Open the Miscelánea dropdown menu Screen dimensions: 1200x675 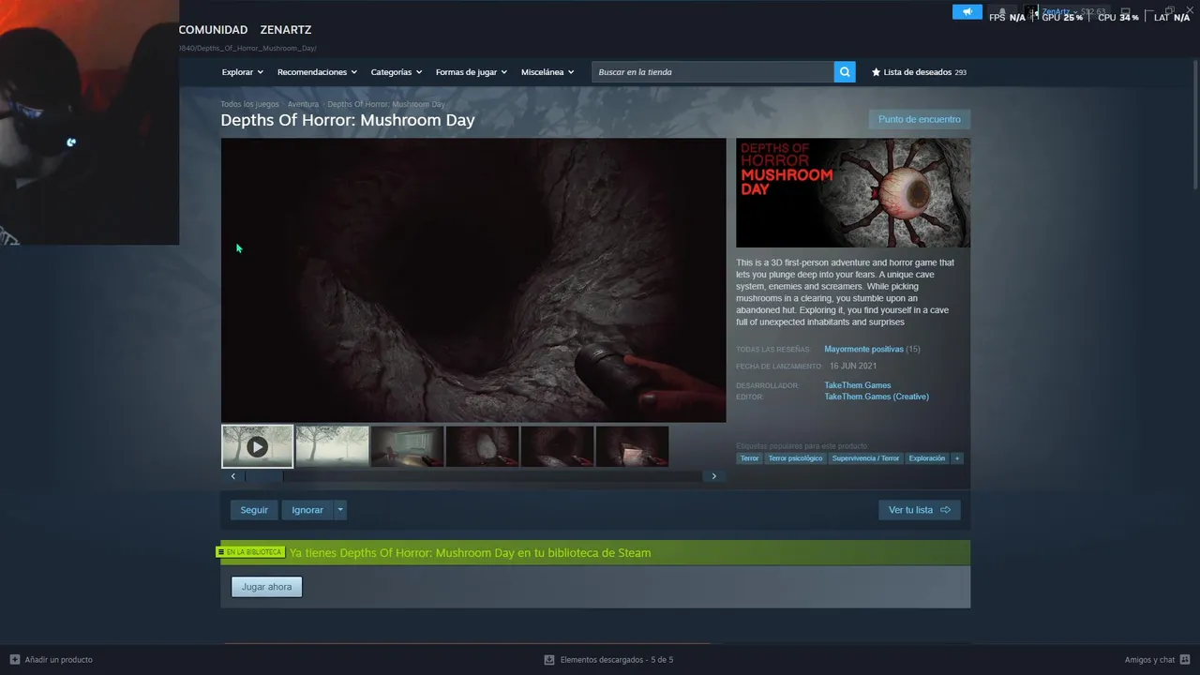[x=547, y=72]
